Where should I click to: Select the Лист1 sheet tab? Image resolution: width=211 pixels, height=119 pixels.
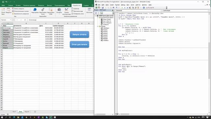click(x=14, y=112)
